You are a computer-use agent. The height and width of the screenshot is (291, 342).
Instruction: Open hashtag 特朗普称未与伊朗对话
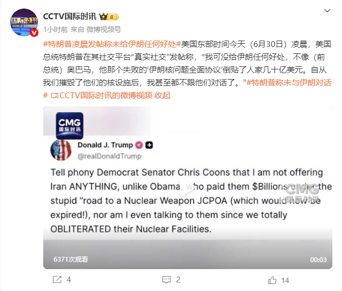click(x=289, y=83)
